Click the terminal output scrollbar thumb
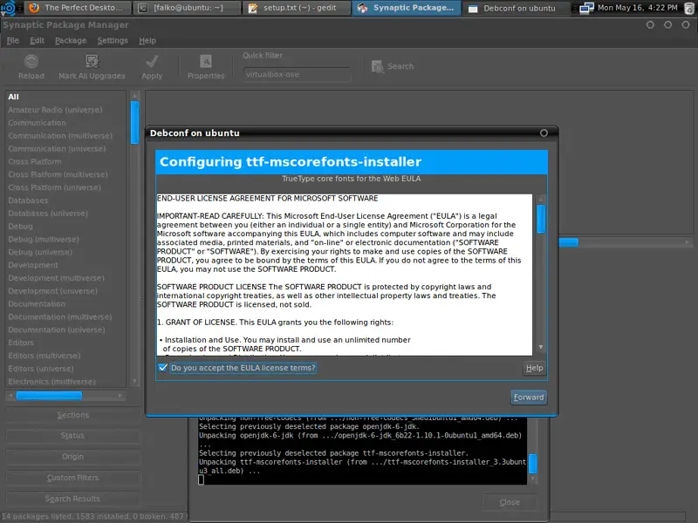The height and width of the screenshot is (523, 698). click(532, 464)
